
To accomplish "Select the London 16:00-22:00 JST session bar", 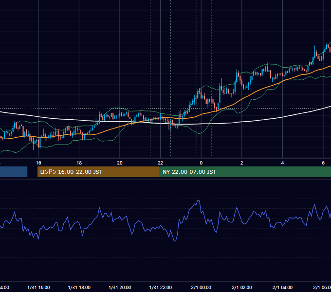I will click(98, 172).
